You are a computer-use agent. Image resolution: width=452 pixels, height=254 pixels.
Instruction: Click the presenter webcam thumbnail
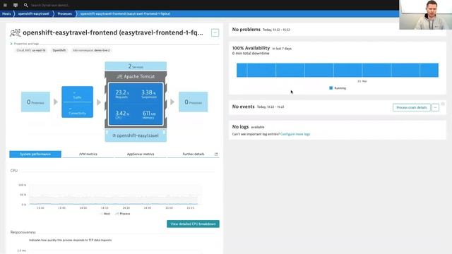point(425,15)
